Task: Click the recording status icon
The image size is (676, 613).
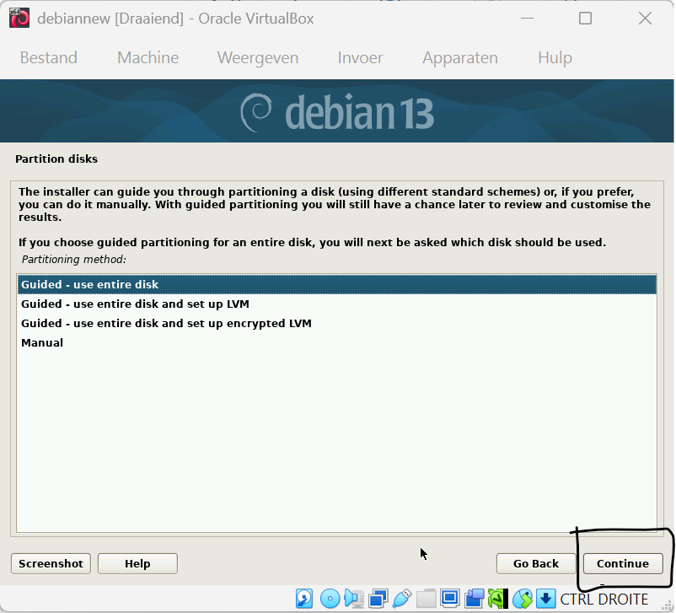Action: 475,599
